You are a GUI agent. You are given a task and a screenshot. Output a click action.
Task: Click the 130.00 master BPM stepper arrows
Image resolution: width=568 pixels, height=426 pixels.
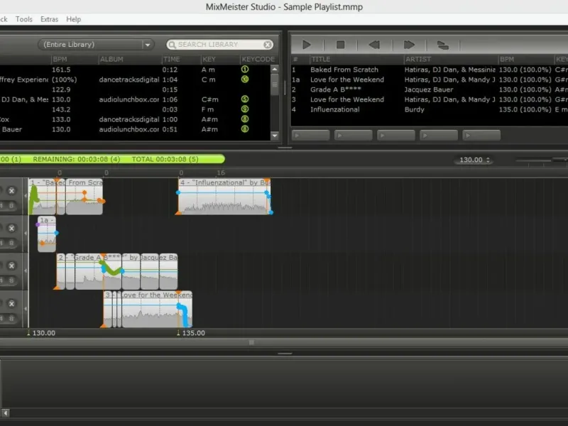click(x=488, y=160)
